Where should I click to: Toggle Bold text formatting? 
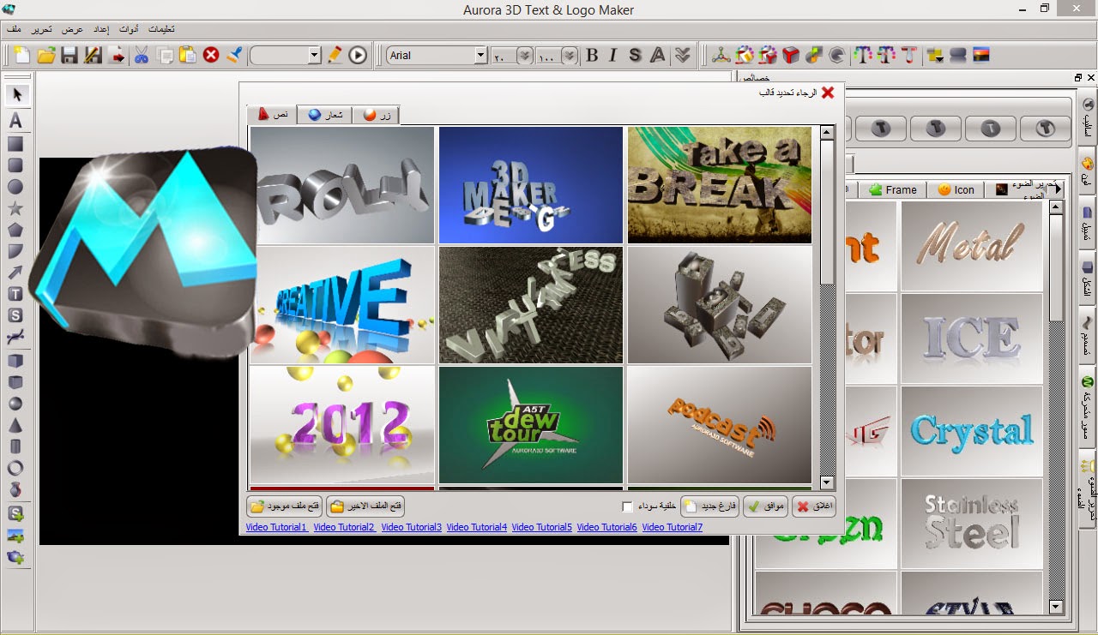click(x=592, y=55)
